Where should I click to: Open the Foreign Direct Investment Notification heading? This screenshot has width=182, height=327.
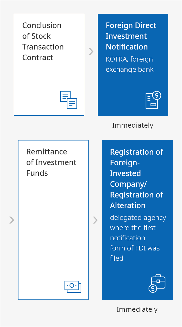[131, 36]
